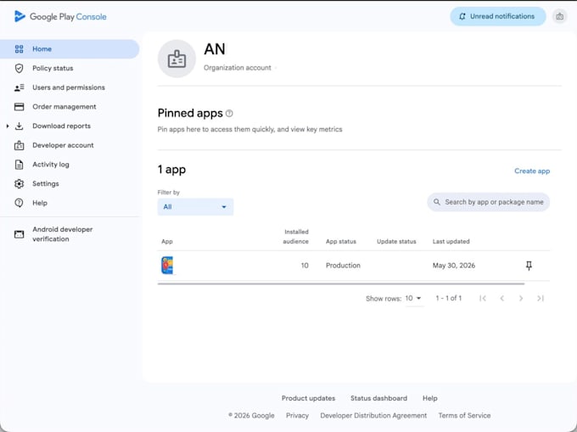Go to the last page of results
Screen dimensions: 577x432
[x=541, y=299]
